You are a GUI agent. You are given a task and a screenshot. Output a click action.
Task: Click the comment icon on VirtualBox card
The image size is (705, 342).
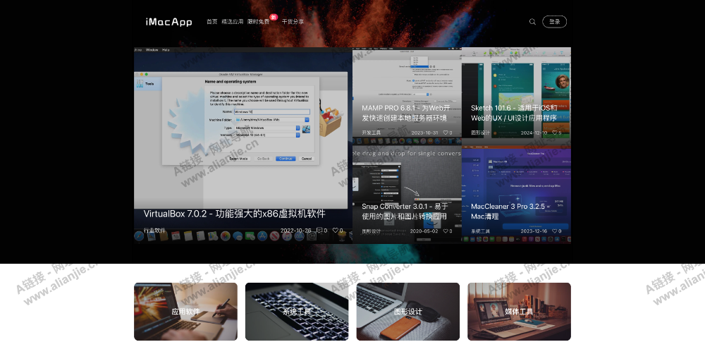click(319, 231)
